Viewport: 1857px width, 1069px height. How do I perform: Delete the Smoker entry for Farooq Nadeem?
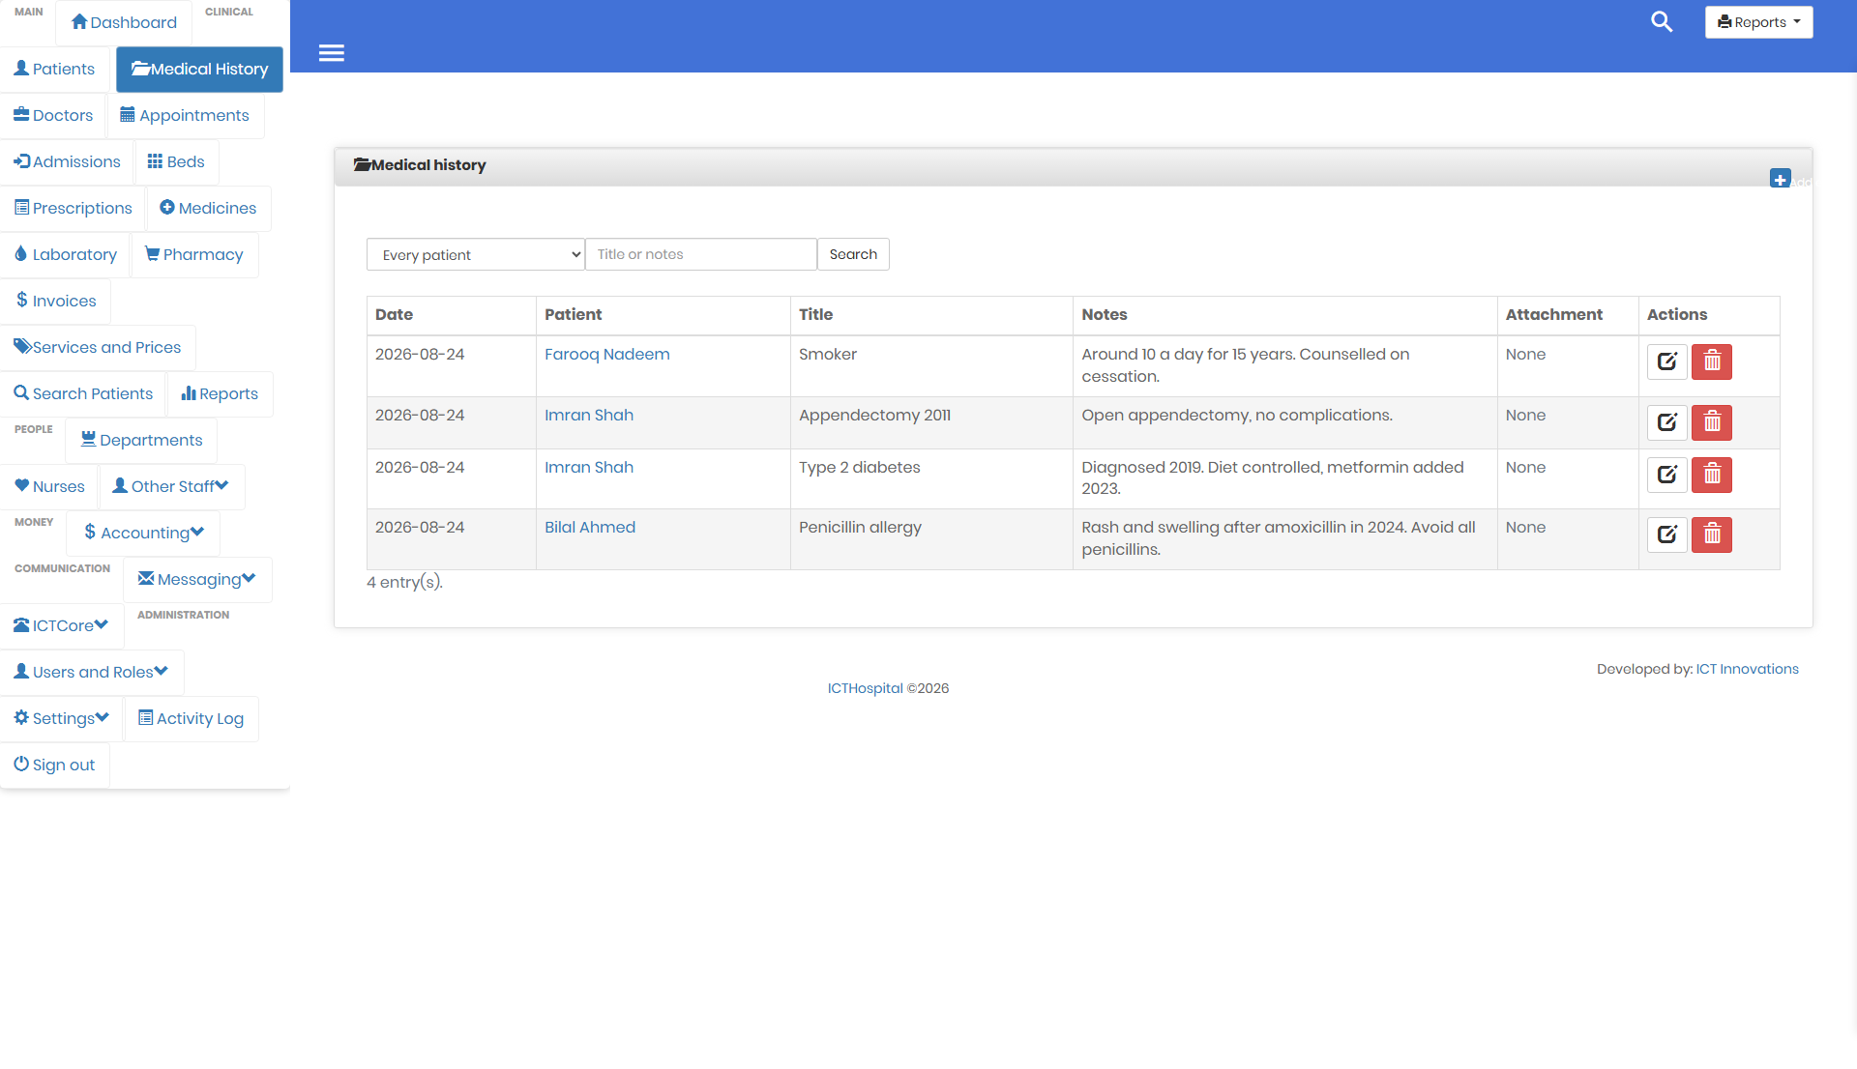pos(1711,361)
